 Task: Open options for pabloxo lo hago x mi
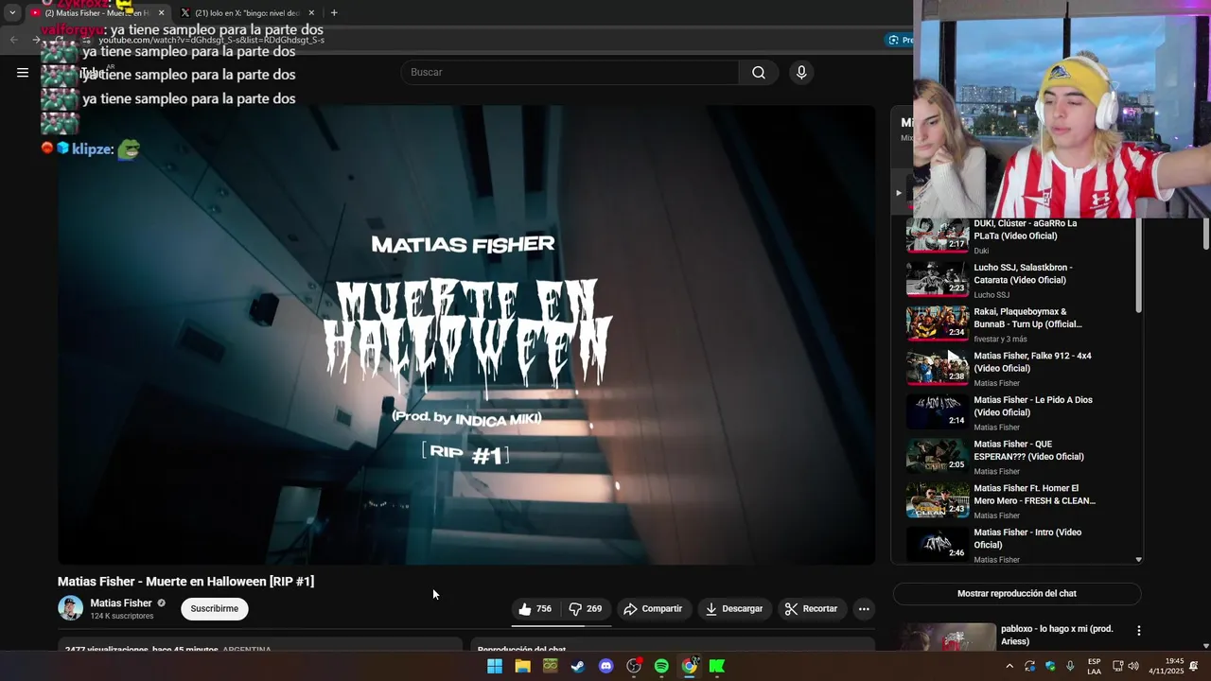[x=1139, y=631]
